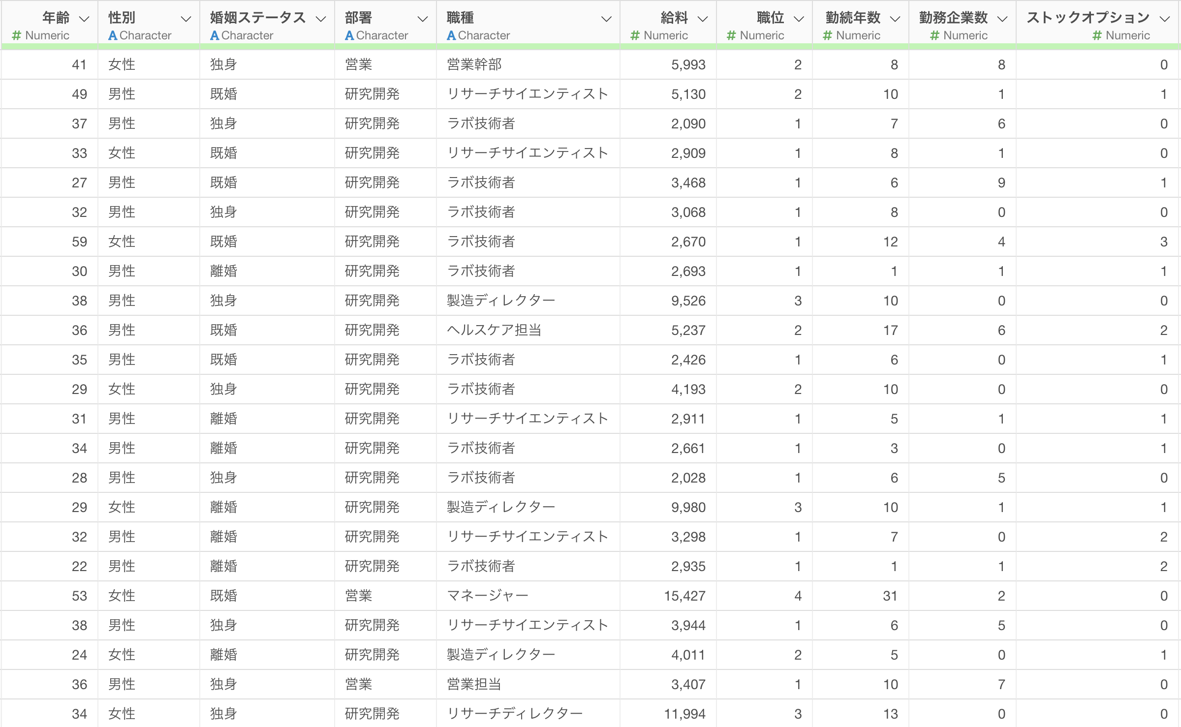Click the age cell 53

pos(50,596)
